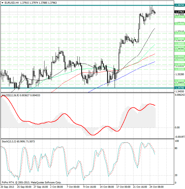Viewport: 185px width, 189px height.
Task: Click the 1.38250 resistance level price label
Action: tap(180, 5)
